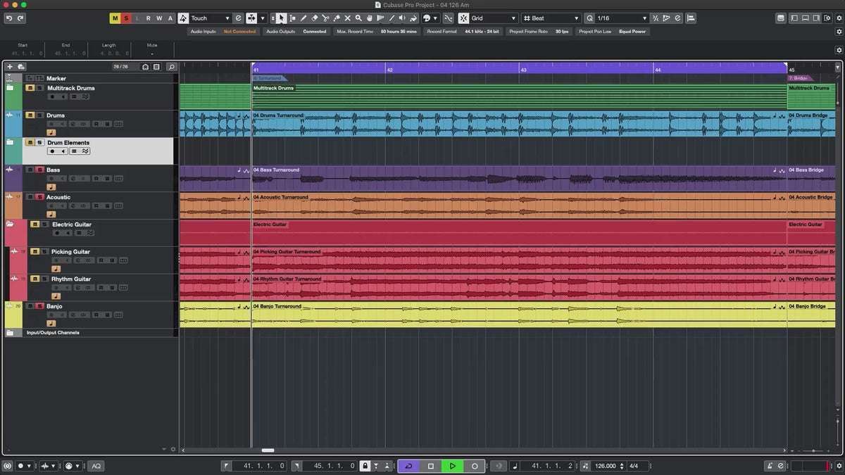Click the Undo arrow icon
845x475 pixels.
click(9, 18)
